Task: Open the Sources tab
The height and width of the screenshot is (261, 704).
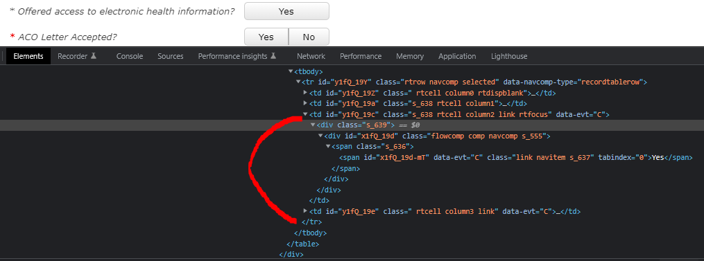Action: 171,56
